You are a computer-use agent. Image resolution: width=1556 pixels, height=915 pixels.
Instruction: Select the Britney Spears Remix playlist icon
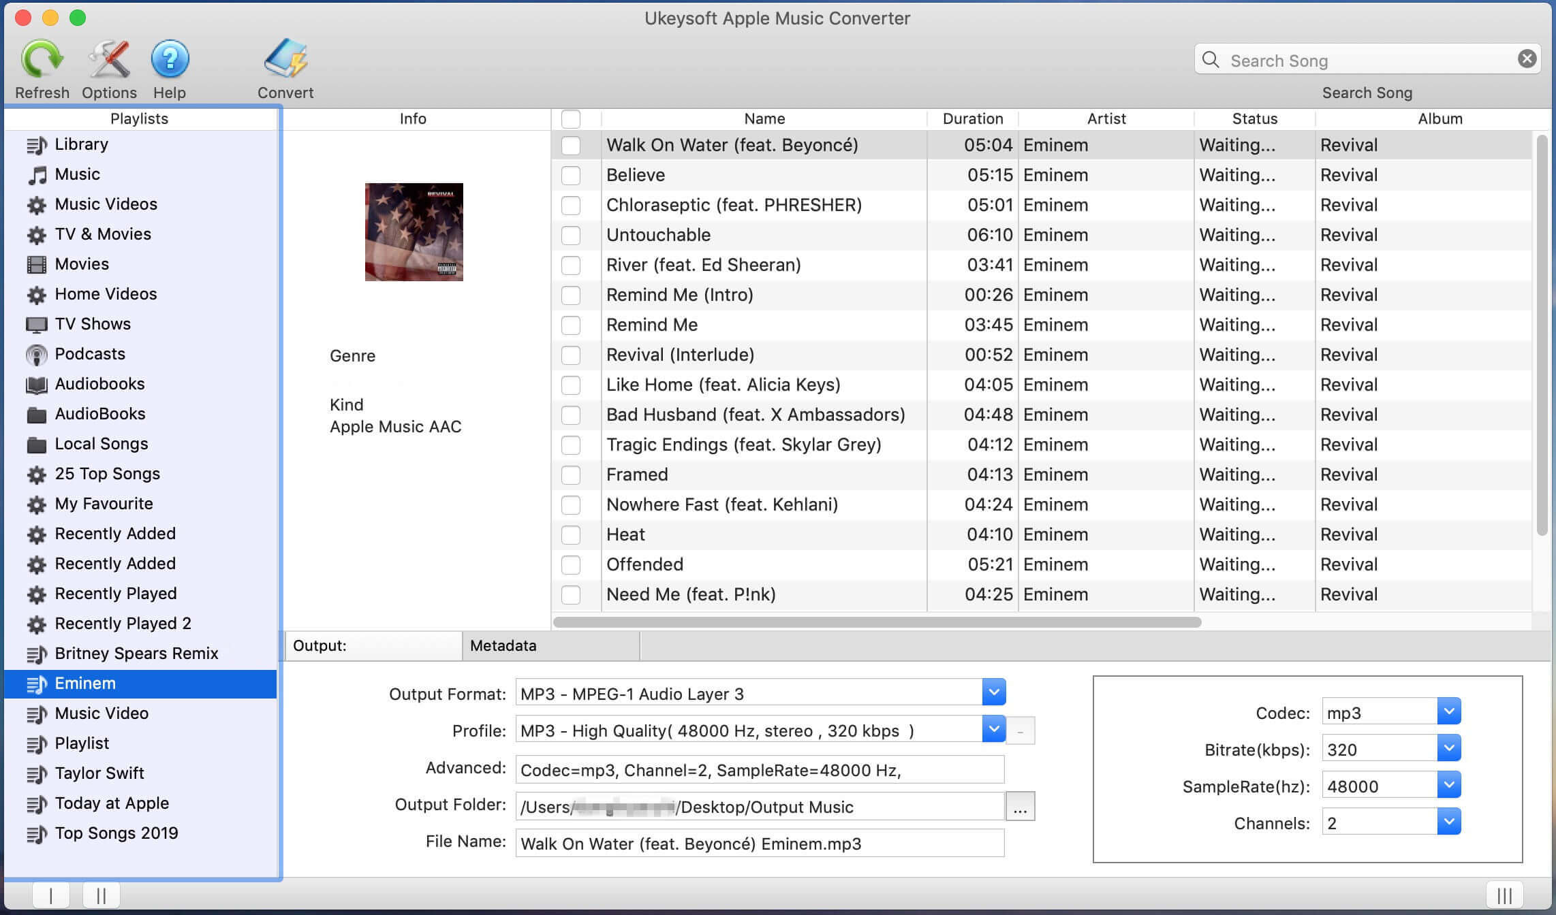(x=37, y=654)
